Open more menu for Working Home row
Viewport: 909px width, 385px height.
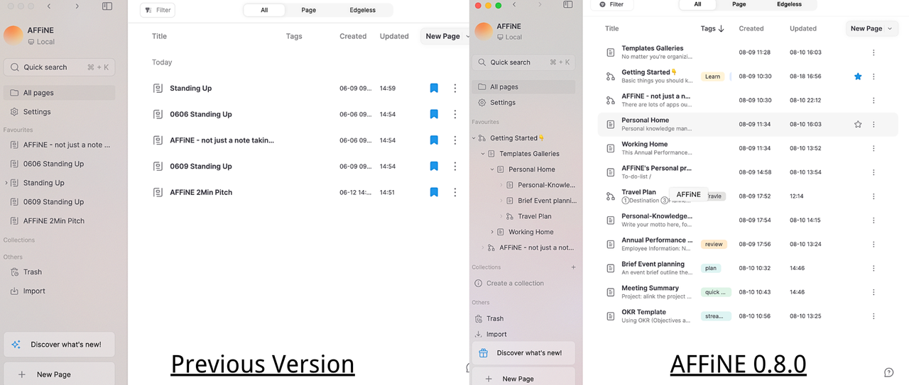pos(873,148)
